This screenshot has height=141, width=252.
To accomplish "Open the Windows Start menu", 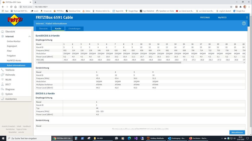I will [3, 138].
